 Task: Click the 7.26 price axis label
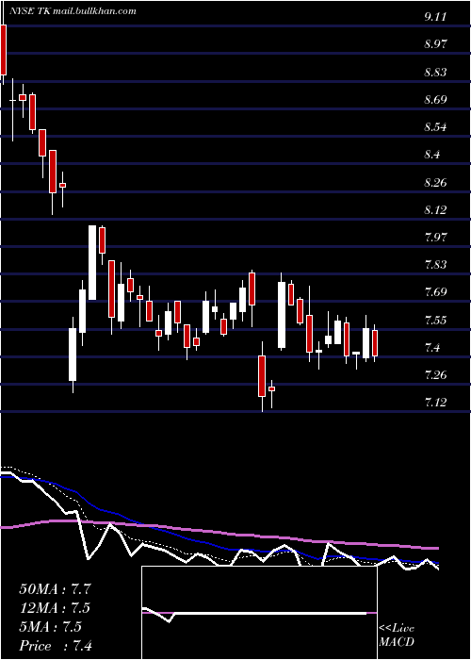coord(435,375)
